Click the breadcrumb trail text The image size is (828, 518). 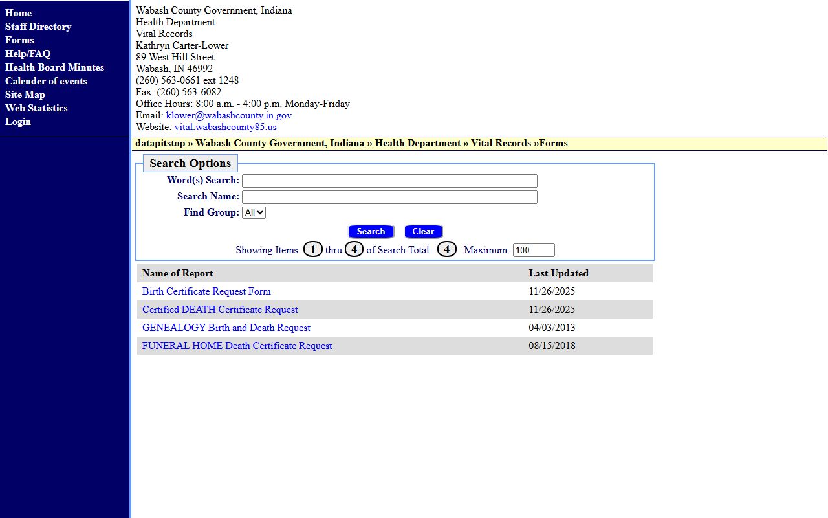[x=351, y=143]
